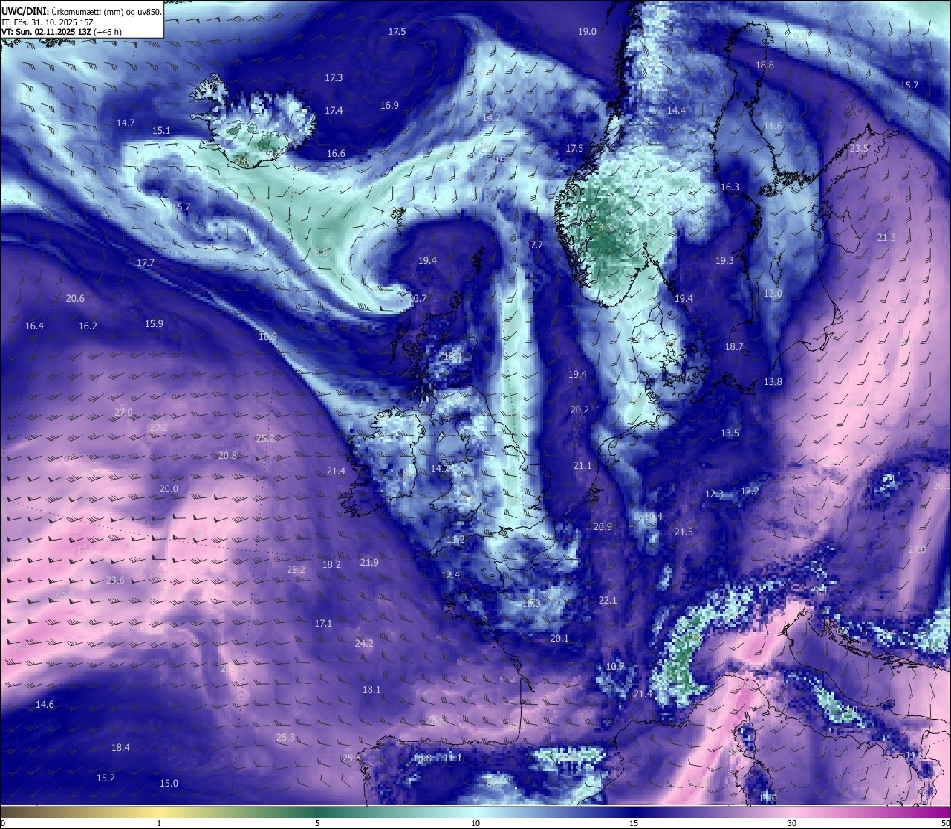Screen dimensions: 951x829
Task: Click the 20.9 value on the map
Action: [x=603, y=526]
